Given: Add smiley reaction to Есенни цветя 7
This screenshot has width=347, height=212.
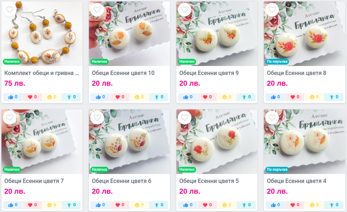Looking at the screenshot, I should 52,205.
